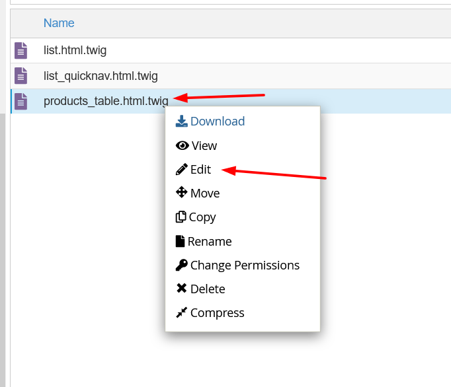Click the four-way arrows Move icon
This screenshot has width=451, height=387.
pyautogui.click(x=181, y=192)
